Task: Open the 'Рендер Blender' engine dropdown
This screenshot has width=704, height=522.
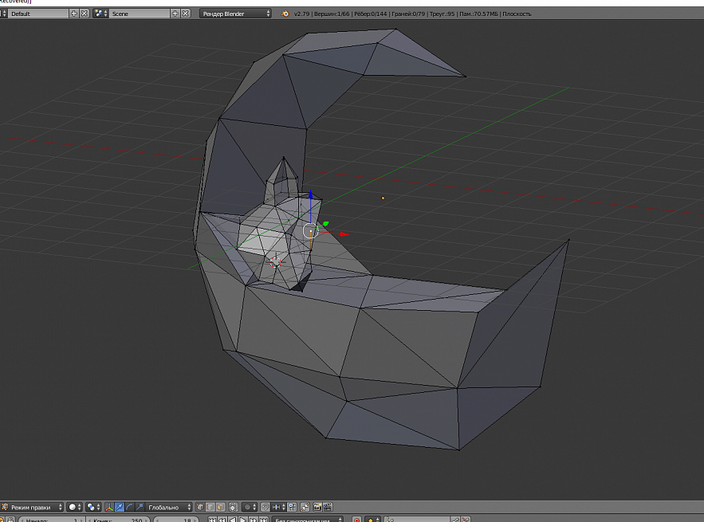Action: (234, 14)
